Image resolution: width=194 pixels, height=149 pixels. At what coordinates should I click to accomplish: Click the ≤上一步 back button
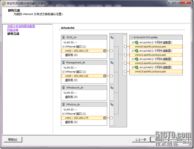[x=141, y=140]
